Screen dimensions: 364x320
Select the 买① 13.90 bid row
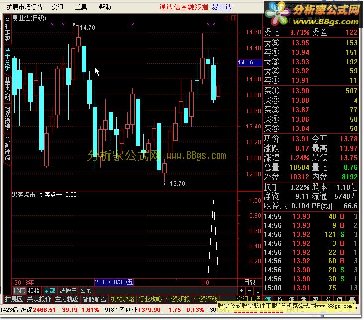coord(310,91)
